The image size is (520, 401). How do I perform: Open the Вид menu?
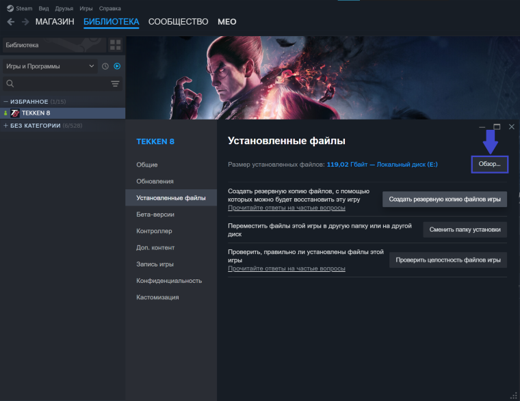[x=43, y=9]
